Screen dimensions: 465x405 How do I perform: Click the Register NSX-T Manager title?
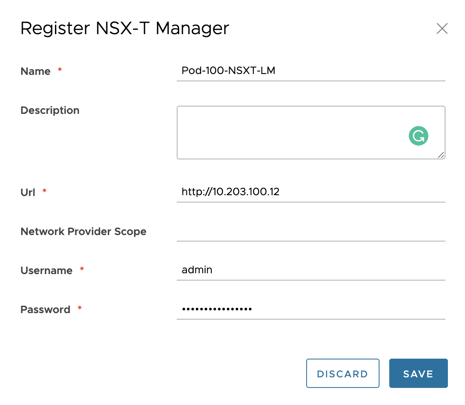coord(125,28)
